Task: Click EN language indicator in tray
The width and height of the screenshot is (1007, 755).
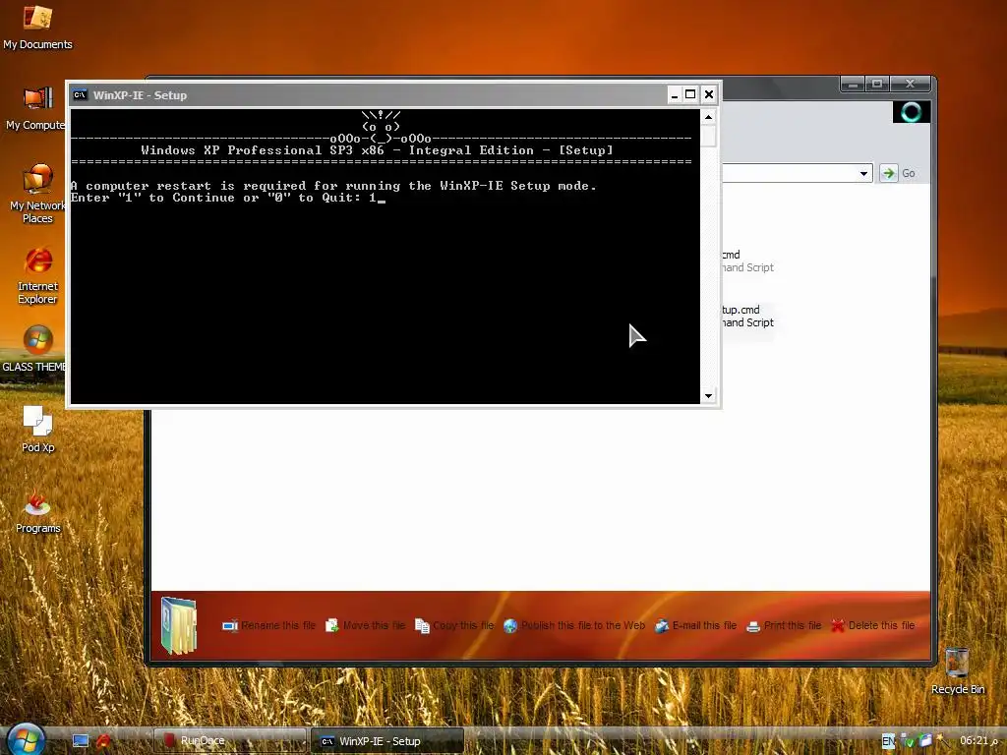Action: click(888, 741)
